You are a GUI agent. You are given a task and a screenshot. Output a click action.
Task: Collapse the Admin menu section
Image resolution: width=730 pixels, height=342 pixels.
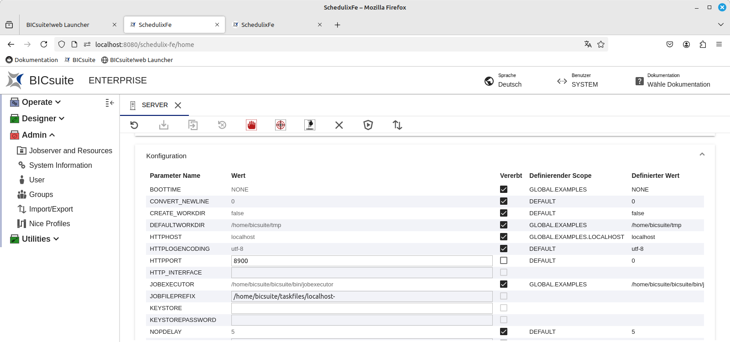38,135
